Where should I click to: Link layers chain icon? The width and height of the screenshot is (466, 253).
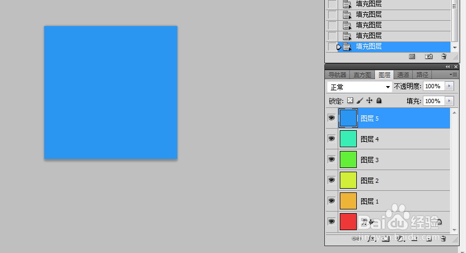356,239
